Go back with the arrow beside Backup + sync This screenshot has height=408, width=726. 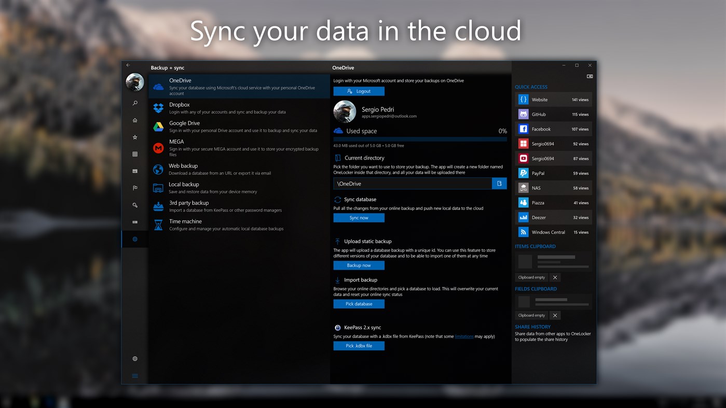coord(128,65)
